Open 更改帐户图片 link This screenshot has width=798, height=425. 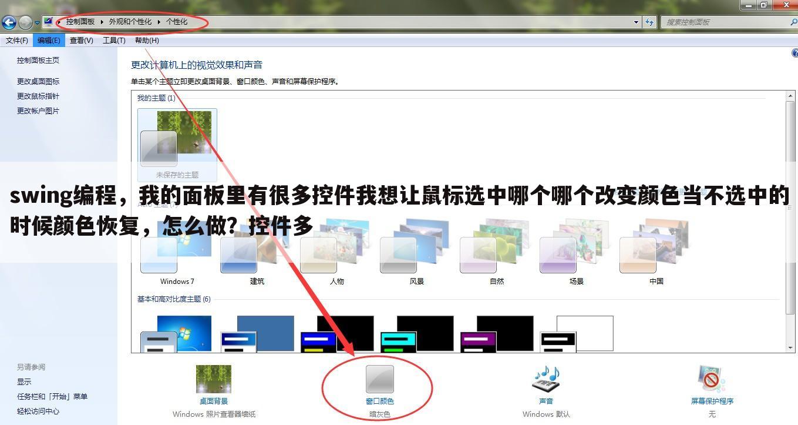tap(38, 111)
